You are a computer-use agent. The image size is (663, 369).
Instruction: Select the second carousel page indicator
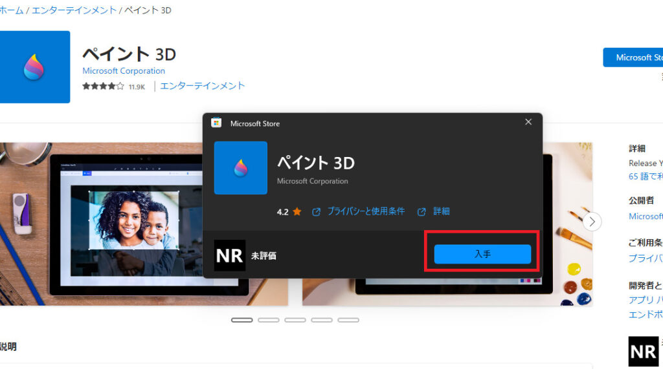[269, 320]
